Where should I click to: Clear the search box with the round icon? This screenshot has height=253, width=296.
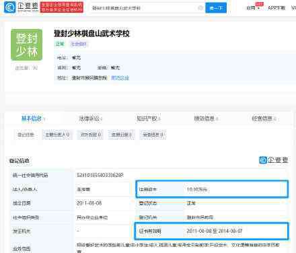(x=200, y=8)
